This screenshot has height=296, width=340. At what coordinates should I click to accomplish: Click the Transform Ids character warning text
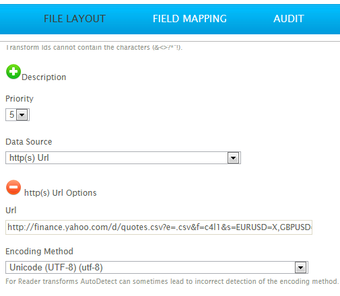94,48
